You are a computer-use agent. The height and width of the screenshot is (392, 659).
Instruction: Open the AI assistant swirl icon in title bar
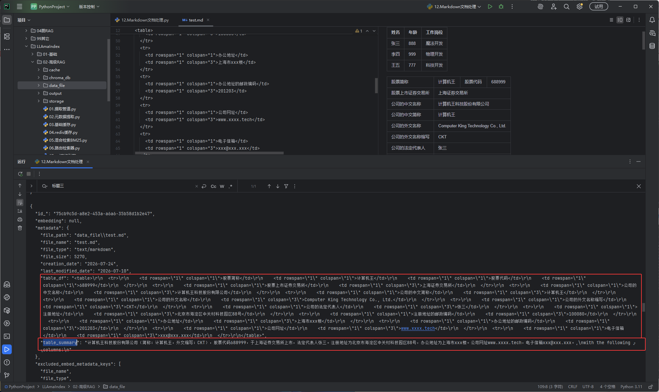point(540,7)
